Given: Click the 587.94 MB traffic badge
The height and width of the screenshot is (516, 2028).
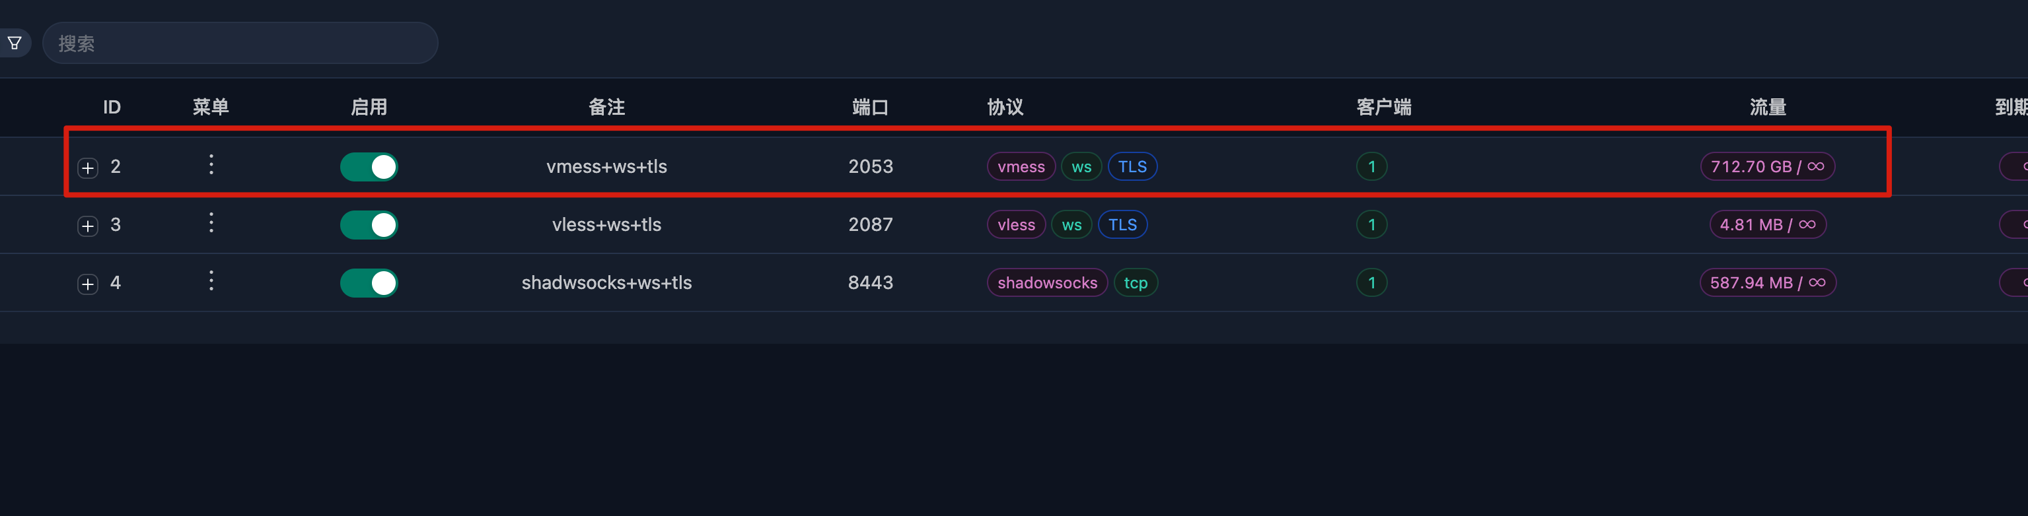Looking at the screenshot, I should click(1768, 283).
